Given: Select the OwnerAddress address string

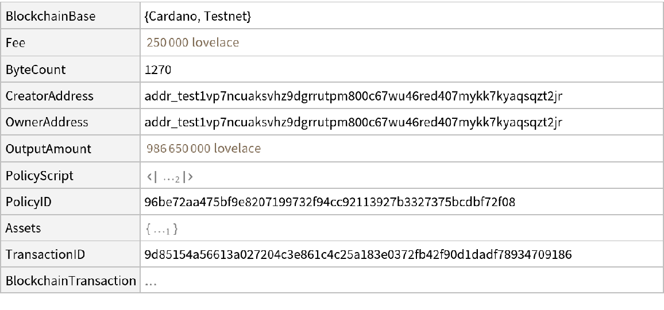Looking at the screenshot, I should (353, 122).
